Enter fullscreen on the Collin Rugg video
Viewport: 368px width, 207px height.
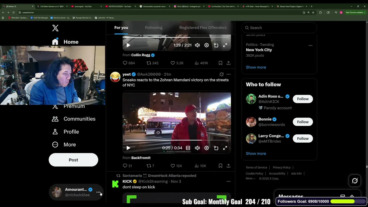pos(225,45)
